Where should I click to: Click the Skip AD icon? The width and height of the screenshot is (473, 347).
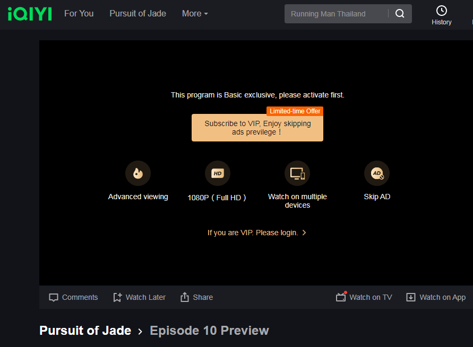click(x=377, y=173)
